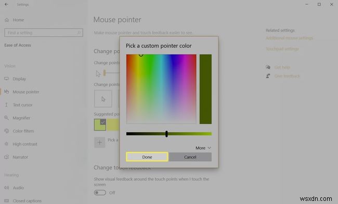Open the Get help link
Screen dimensions: 338x204
282,67
